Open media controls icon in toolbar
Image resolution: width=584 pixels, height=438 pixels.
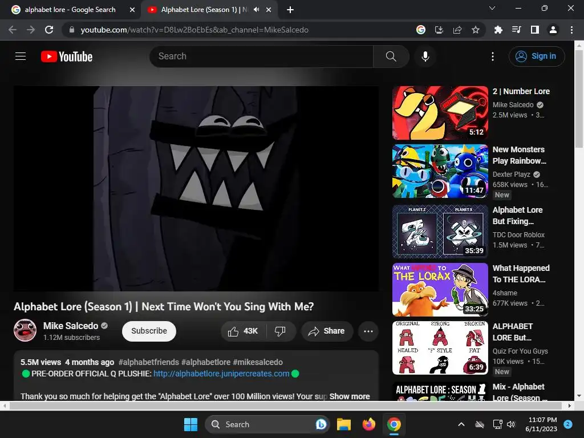point(517,30)
